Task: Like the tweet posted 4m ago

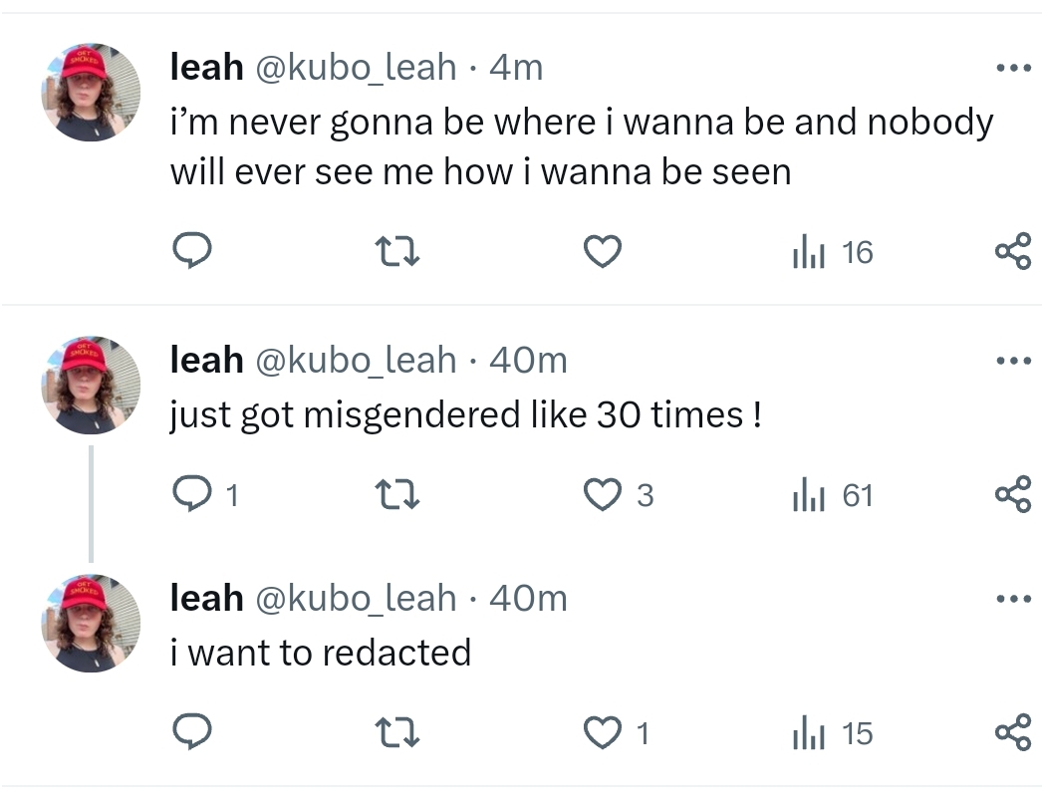Action: [603, 252]
